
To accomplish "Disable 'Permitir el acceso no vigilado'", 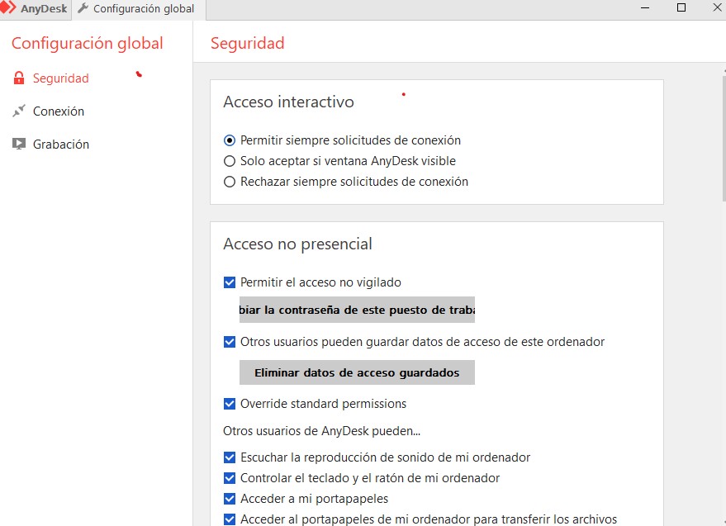I will tap(229, 282).
